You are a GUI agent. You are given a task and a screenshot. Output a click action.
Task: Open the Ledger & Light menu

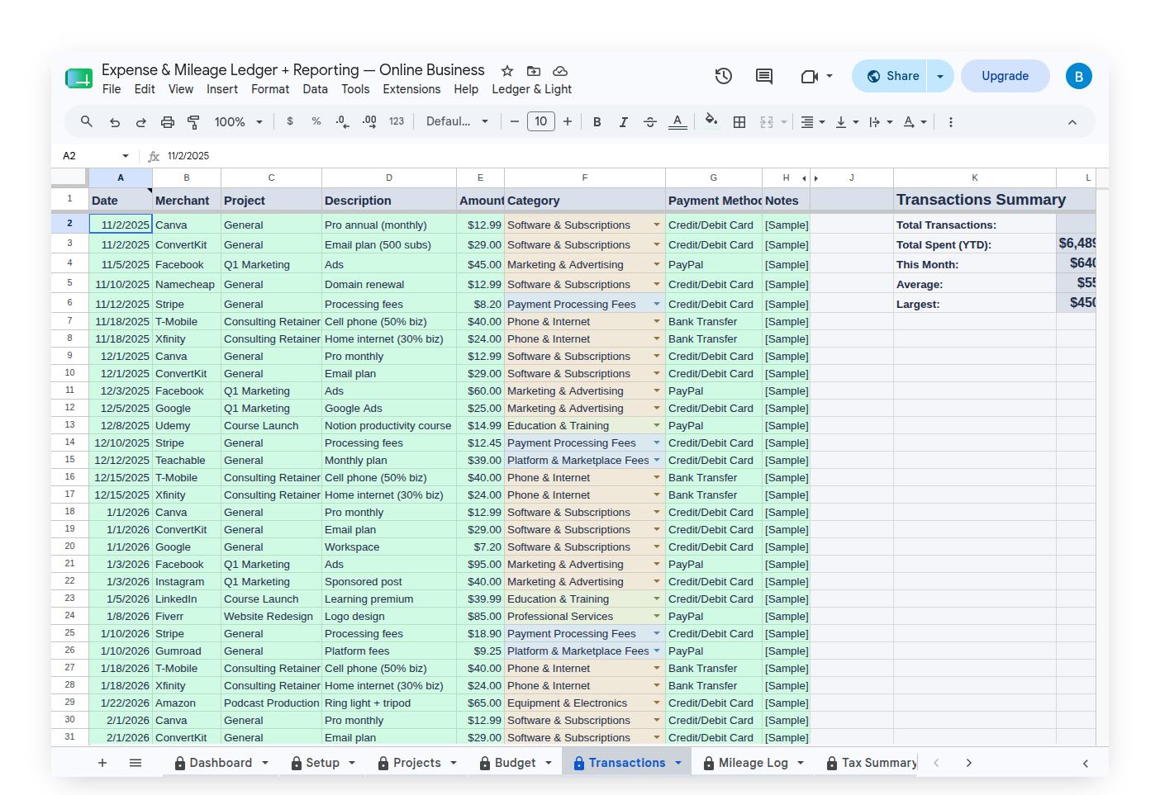click(532, 89)
